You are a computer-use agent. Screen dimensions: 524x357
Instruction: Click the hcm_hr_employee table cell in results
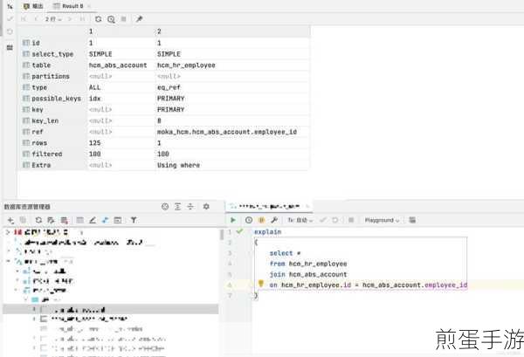(232, 65)
